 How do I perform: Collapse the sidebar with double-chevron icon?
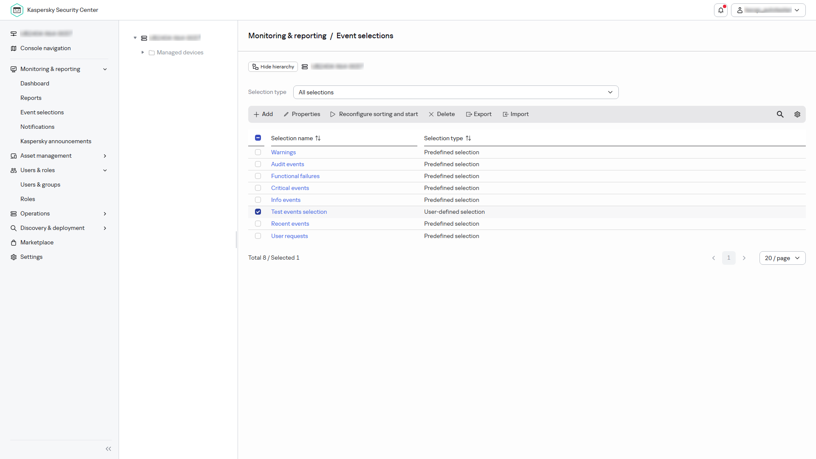108,449
